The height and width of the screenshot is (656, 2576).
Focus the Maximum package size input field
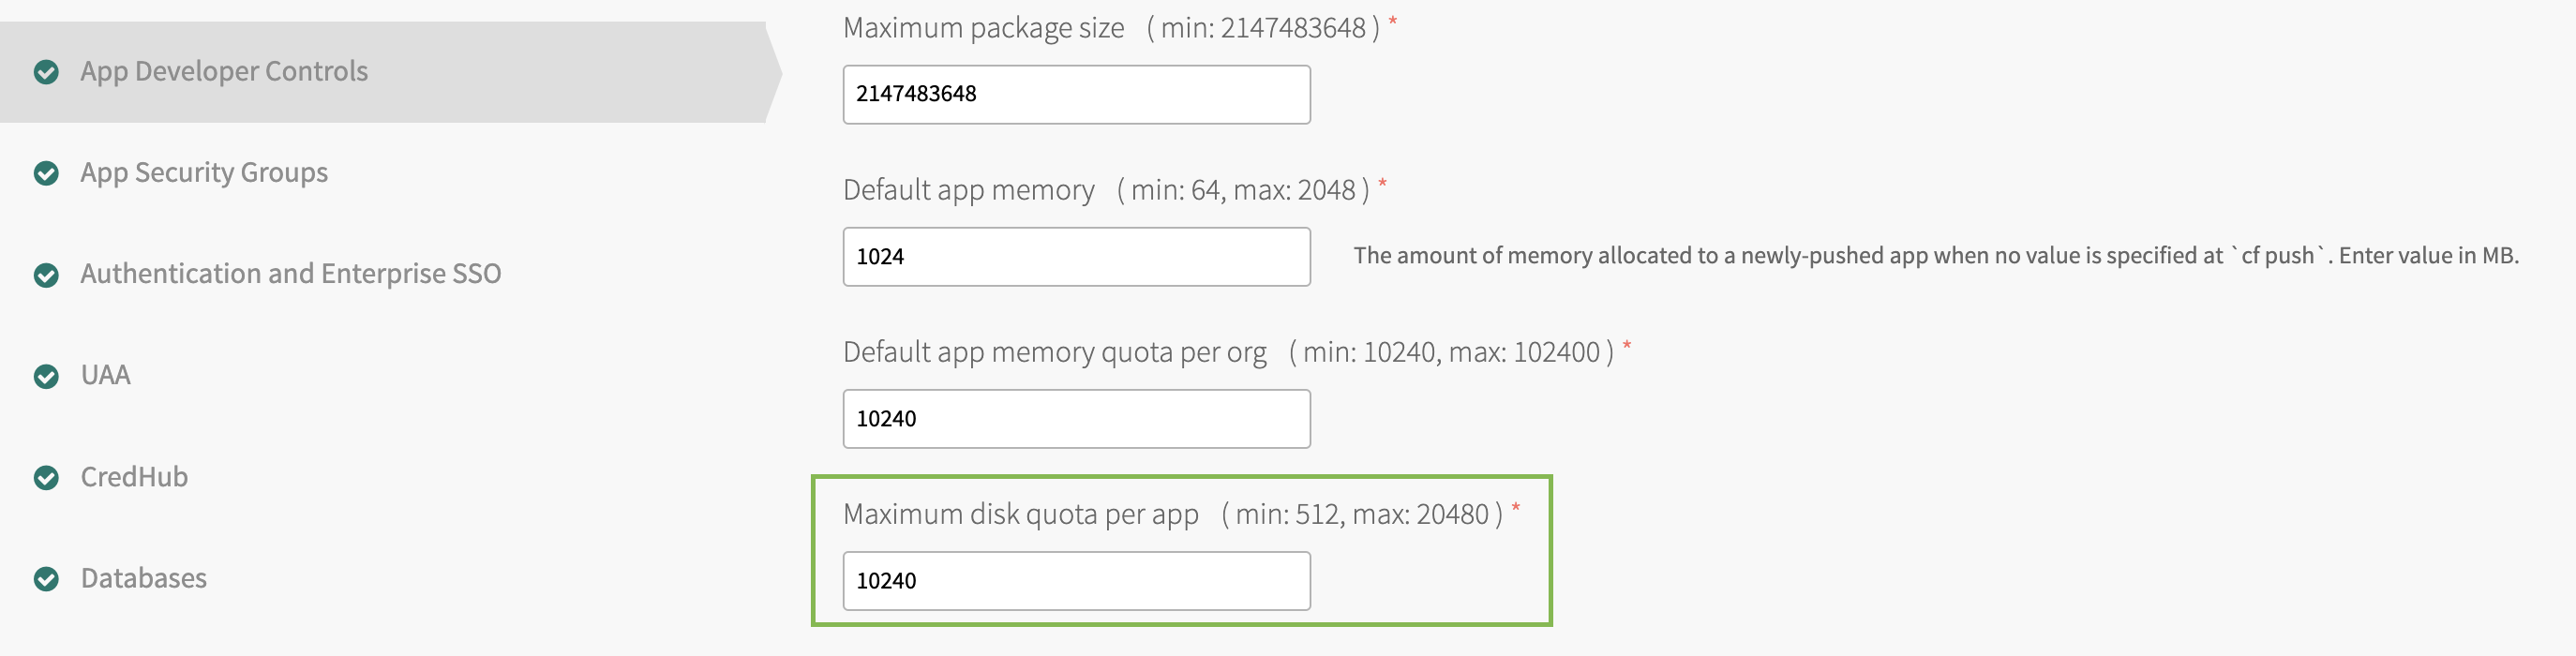tap(1076, 94)
